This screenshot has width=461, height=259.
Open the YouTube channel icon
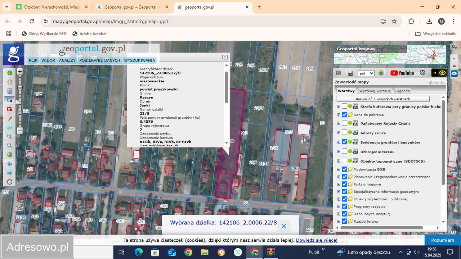(x=402, y=73)
